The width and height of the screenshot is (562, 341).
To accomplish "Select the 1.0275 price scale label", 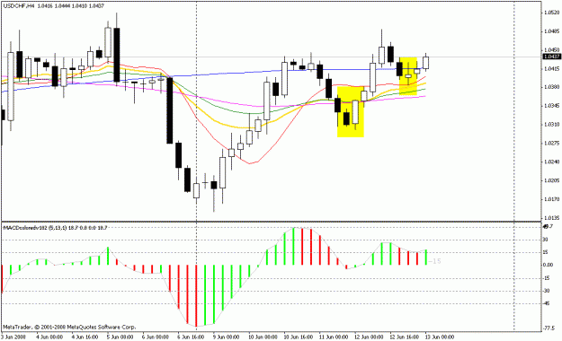I will (551, 143).
